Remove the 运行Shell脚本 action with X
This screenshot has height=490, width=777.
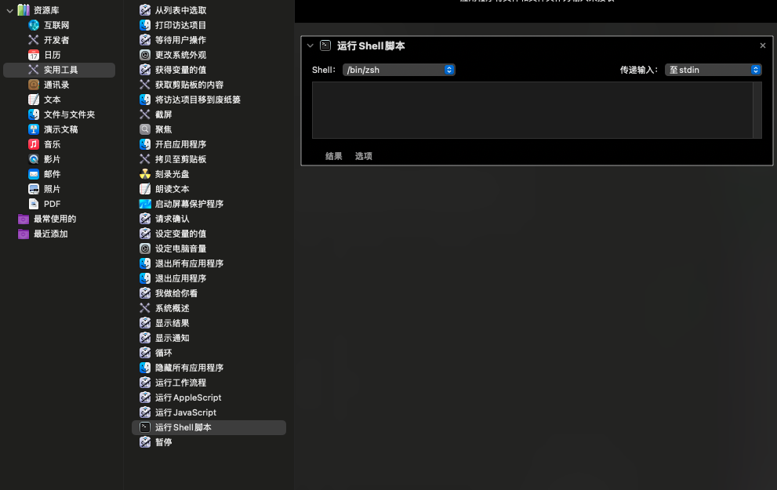click(763, 45)
